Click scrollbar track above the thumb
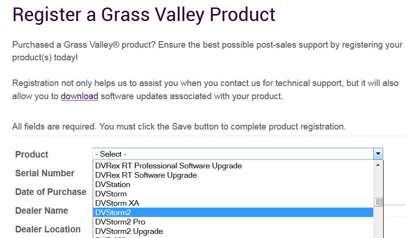 pos(378,182)
